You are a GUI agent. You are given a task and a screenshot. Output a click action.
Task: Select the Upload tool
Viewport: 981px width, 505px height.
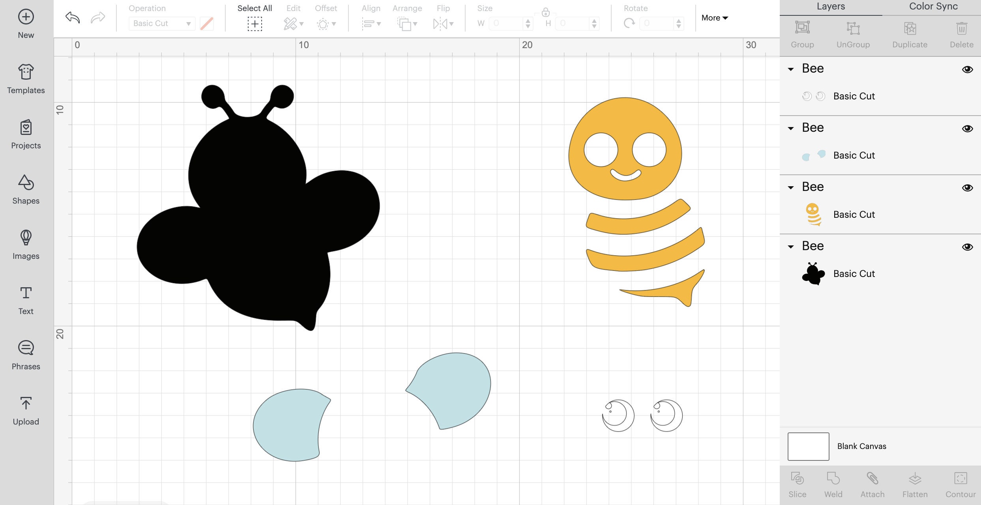tap(25, 410)
